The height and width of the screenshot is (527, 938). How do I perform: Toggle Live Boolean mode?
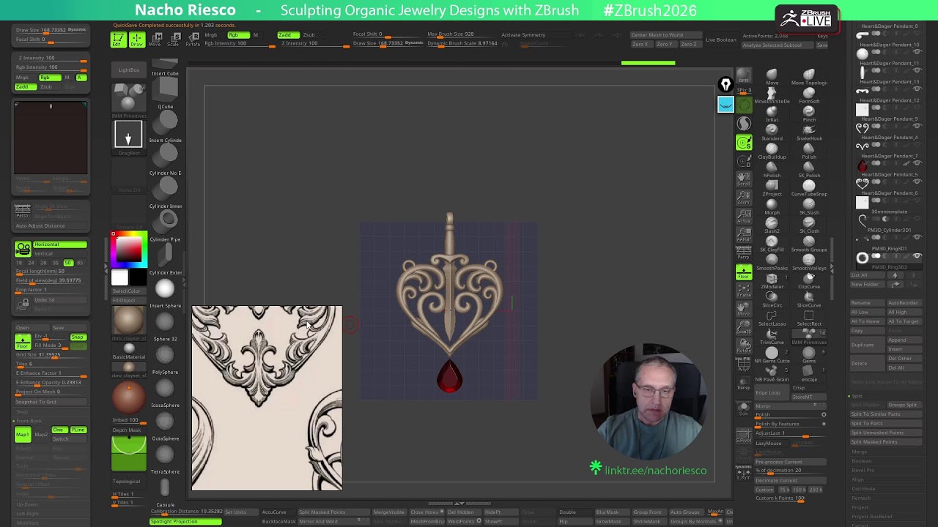click(720, 40)
